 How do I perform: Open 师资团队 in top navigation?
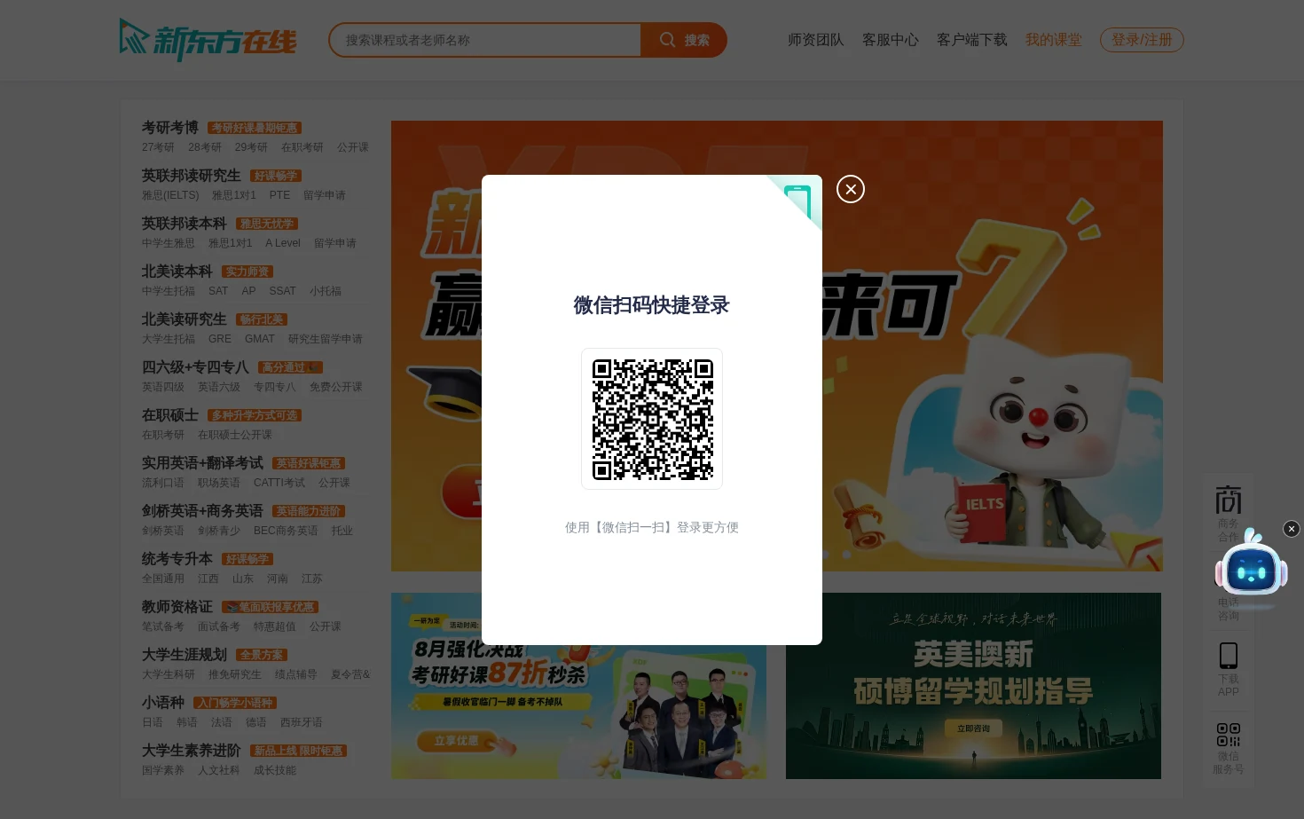[815, 40]
